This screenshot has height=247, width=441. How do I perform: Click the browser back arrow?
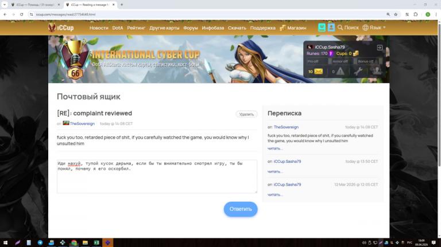[x=5, y=14]
